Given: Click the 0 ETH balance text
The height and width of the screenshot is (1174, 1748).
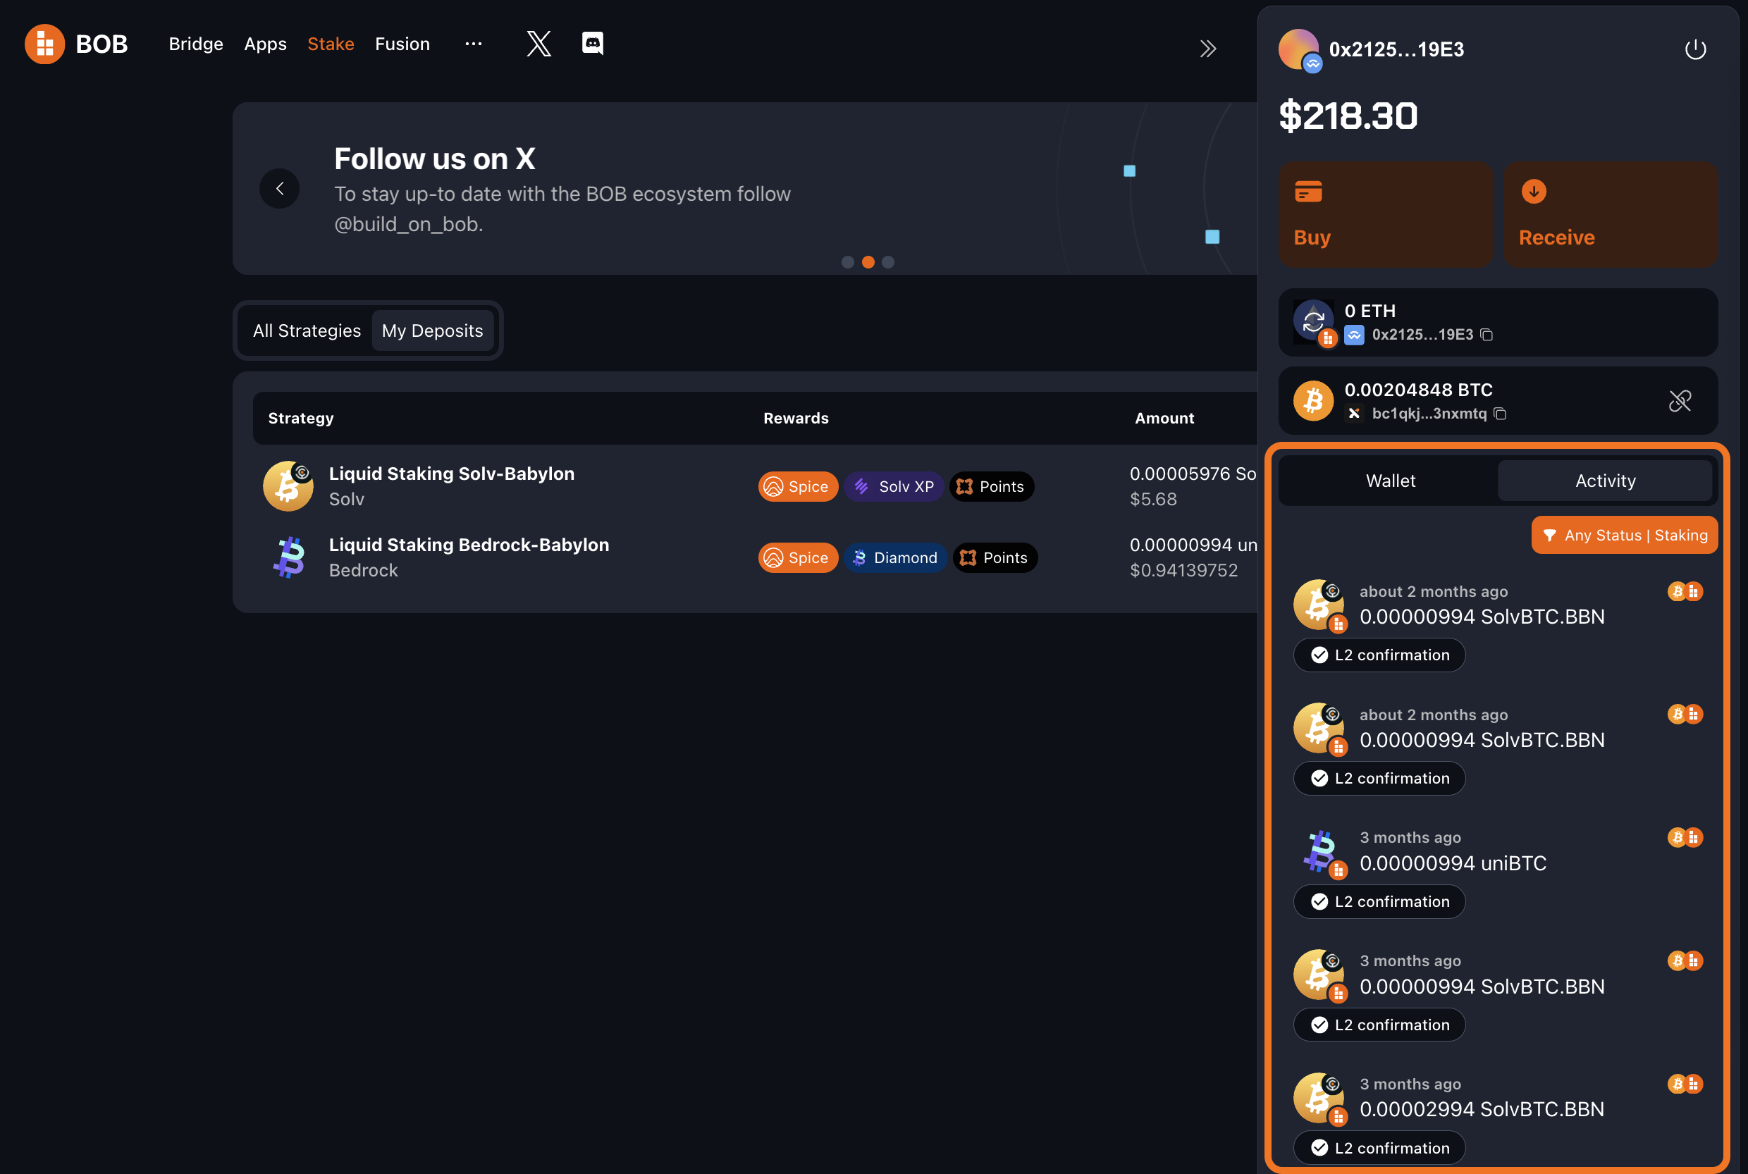Looking at the screenshot, I should pos(1370,311).
